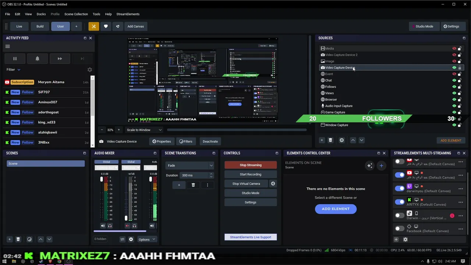Click the heart icon in the top toolbar

[x=106, y=26]
